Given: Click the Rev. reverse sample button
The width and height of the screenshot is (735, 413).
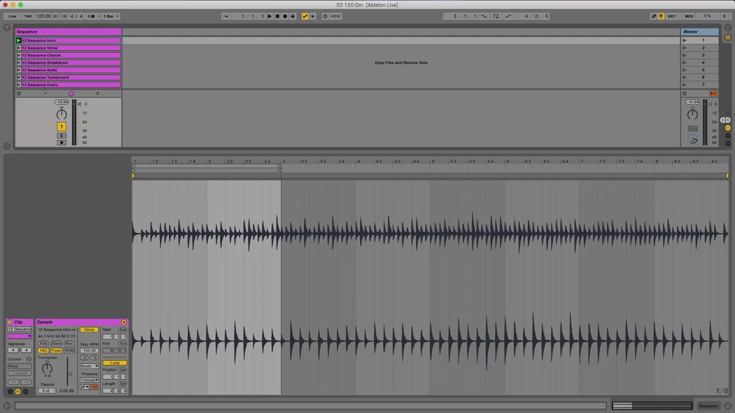Looking at the screenshot, I should pyautogui.click(x=69, y=344).
